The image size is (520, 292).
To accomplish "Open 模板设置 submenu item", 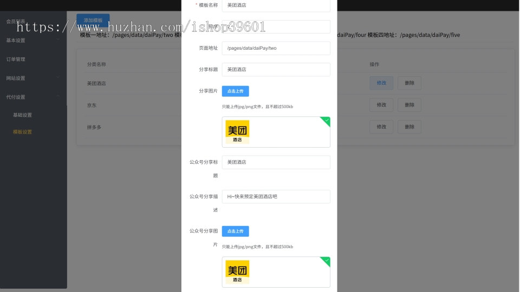I will point(22,132).
